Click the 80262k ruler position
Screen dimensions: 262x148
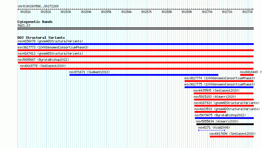[46, 12]
